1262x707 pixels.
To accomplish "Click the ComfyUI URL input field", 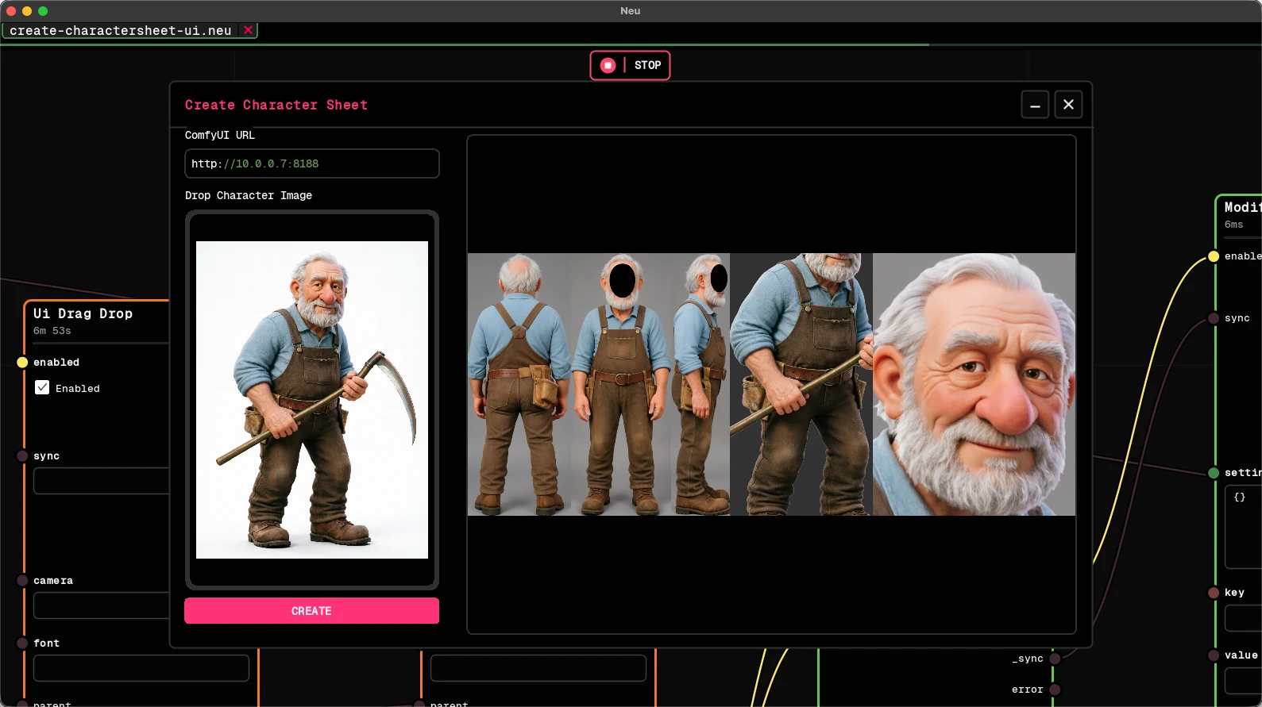I will click(x=312, y=163).
